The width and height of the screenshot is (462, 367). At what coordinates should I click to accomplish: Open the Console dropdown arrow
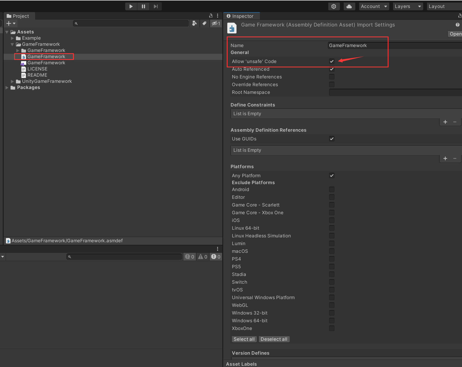coord(3,257)
